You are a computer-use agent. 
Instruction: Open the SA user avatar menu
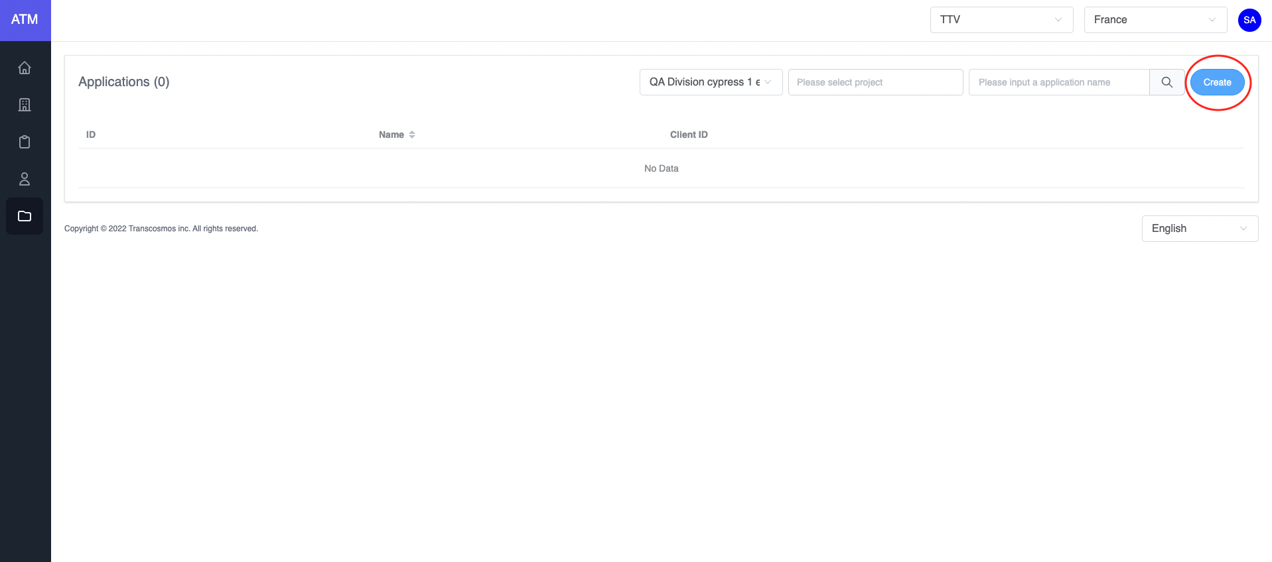[1249, 20]
